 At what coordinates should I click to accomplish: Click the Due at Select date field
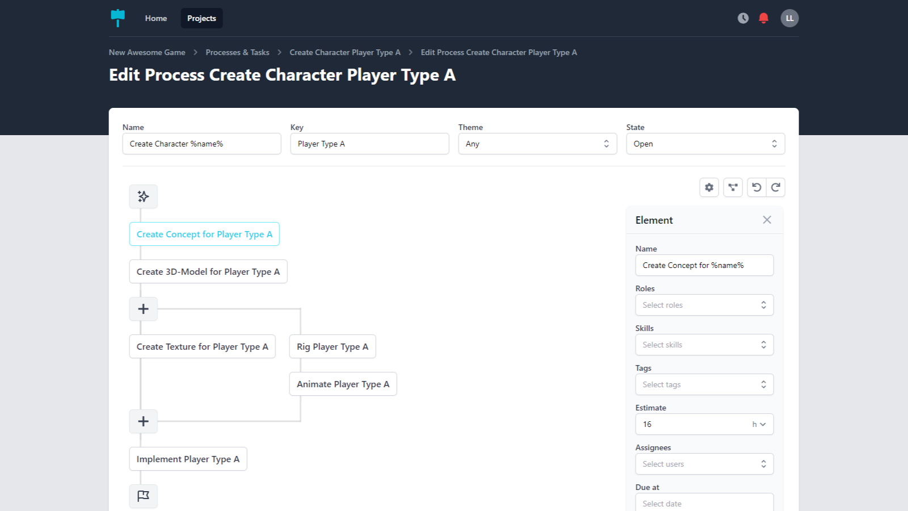[704, 503]
